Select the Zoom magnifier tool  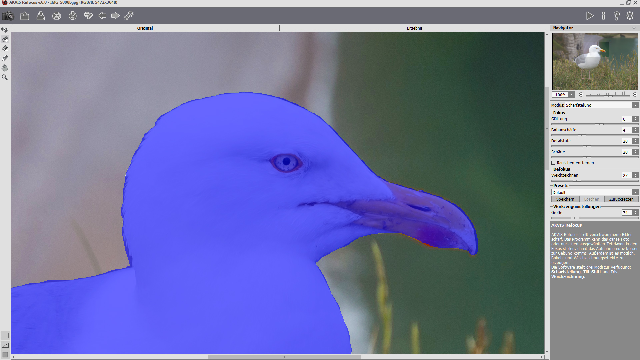(5, 77)
